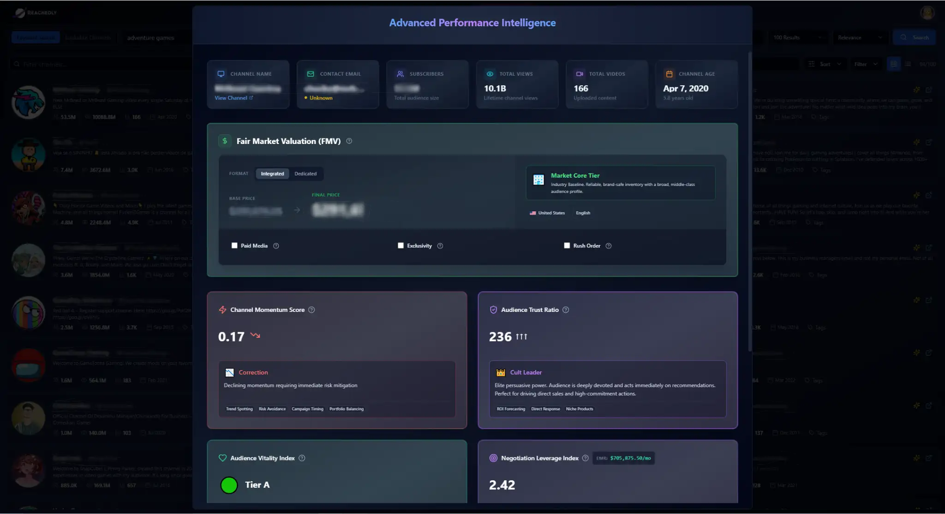Click the Audience Trust Ratio shield icon
The image size is (945, 514).
point(493,310)
